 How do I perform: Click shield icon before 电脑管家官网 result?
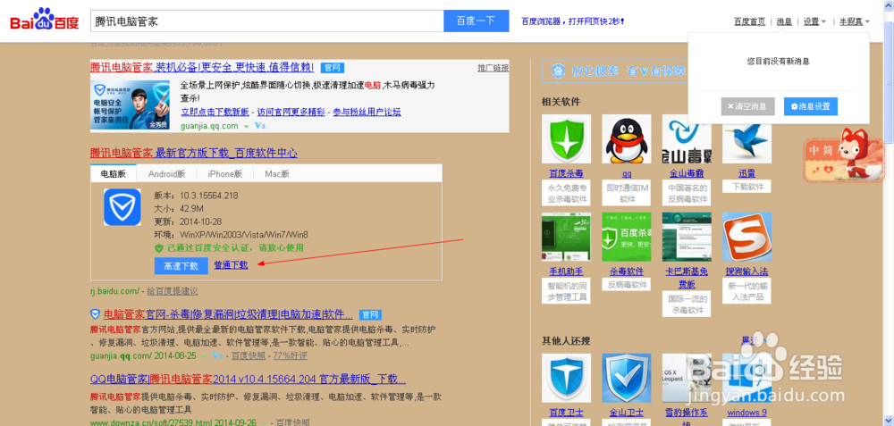[x=95, y=314]
